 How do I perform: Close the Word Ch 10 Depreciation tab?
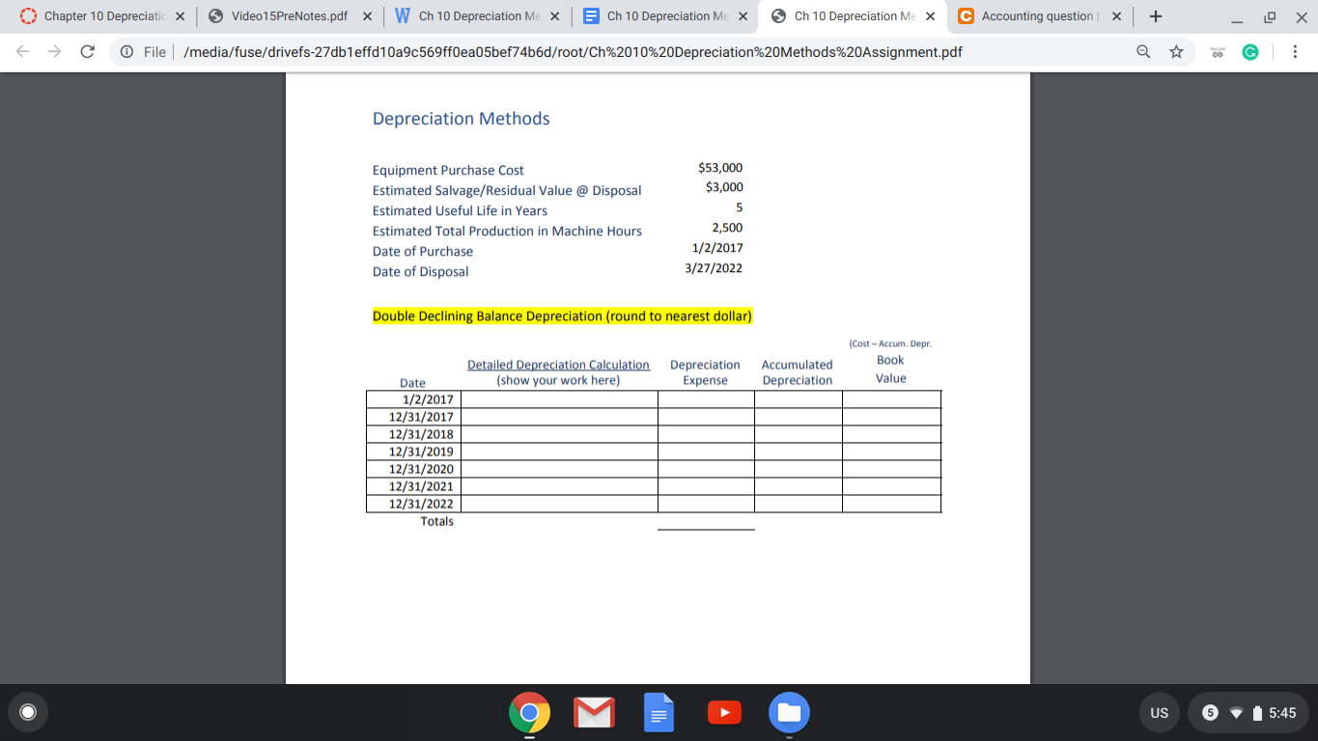click(x=554, y=16)
